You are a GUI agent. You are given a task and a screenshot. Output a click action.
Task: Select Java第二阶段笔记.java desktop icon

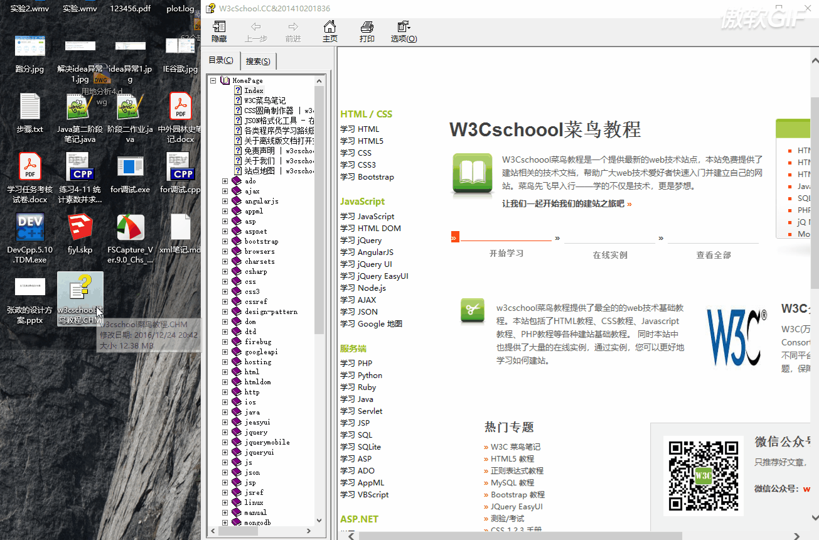pyautogui.click(x=80, y=118)
